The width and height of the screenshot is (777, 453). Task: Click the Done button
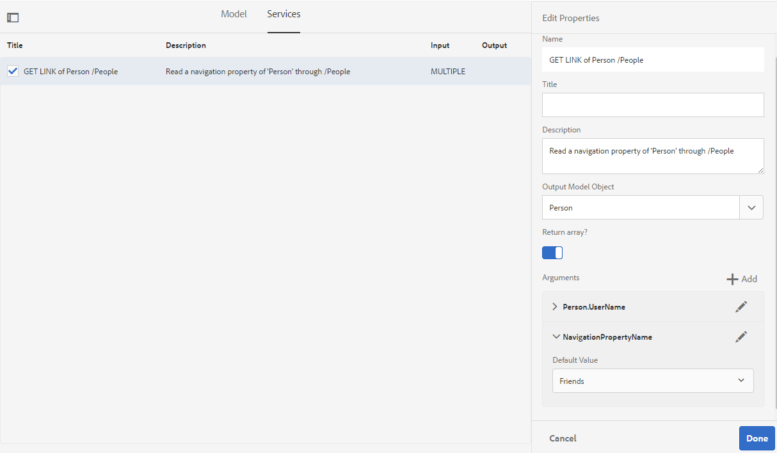757,438
